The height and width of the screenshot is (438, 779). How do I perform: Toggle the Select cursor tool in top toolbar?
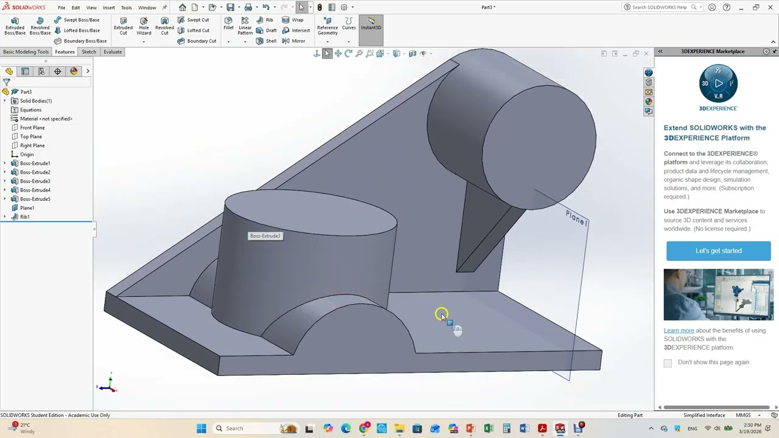(x=301, y=7)
